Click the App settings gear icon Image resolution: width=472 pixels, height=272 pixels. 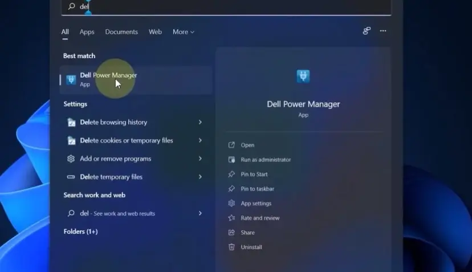[231, 204]
